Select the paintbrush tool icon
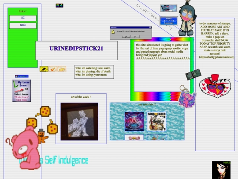The width and height of the screenshot is (238, 179). [x=53, y=69]
